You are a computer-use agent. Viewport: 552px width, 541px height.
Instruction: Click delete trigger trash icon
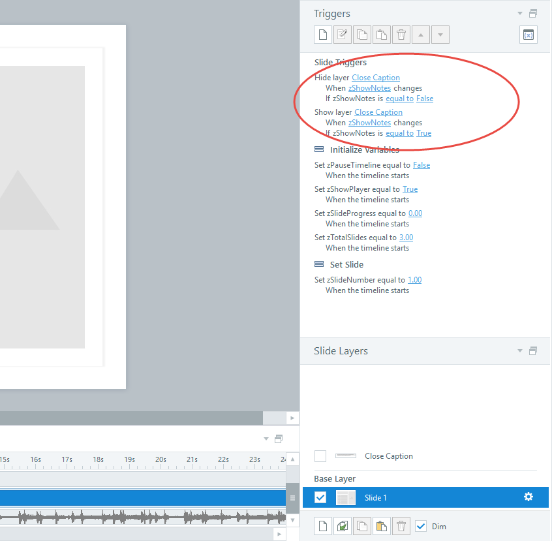coord(401,35)
